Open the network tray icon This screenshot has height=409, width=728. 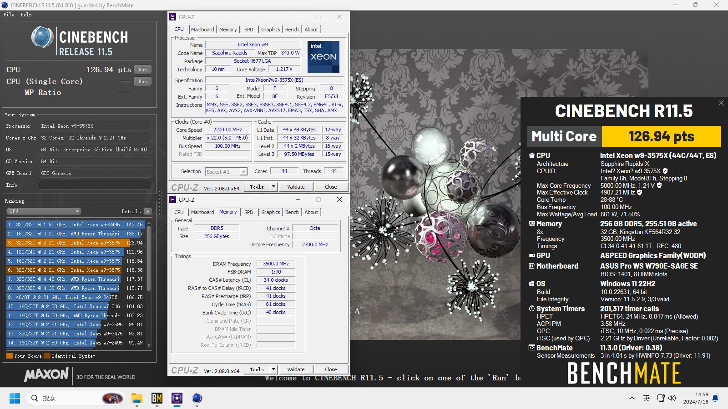[661, 398]
